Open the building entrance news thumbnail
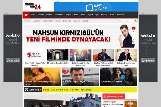This screenshot has width=161, height=107. pyautogui.click(x=57, y=55)
